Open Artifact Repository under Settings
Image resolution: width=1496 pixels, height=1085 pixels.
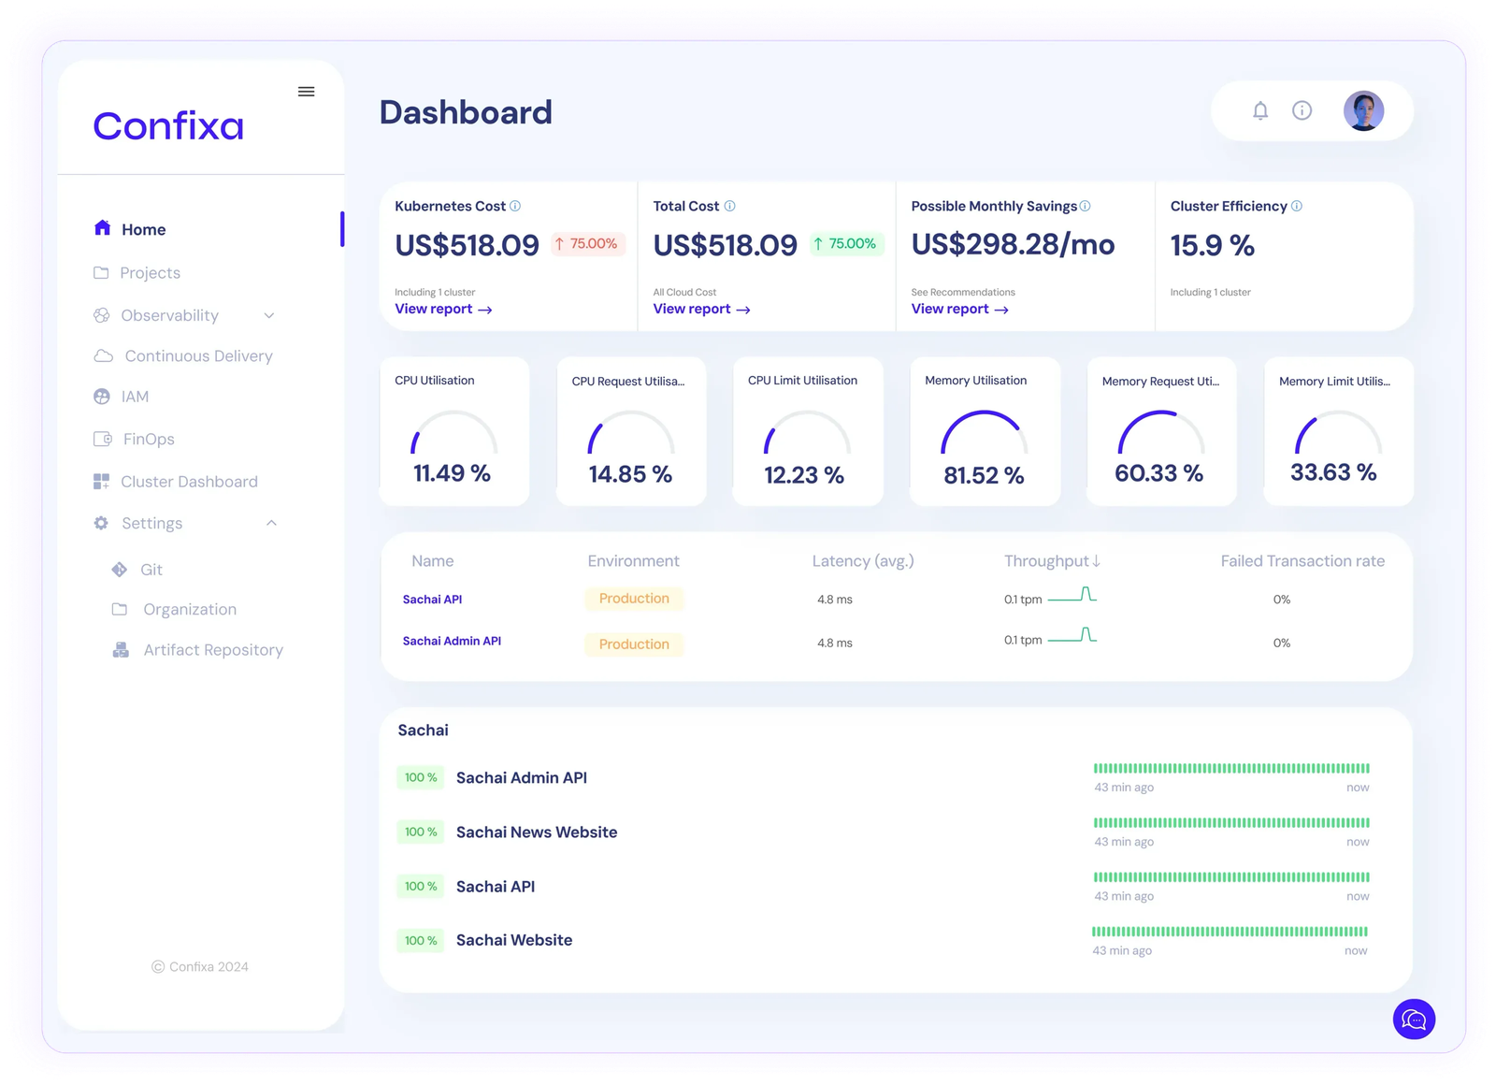pos(212,650)
